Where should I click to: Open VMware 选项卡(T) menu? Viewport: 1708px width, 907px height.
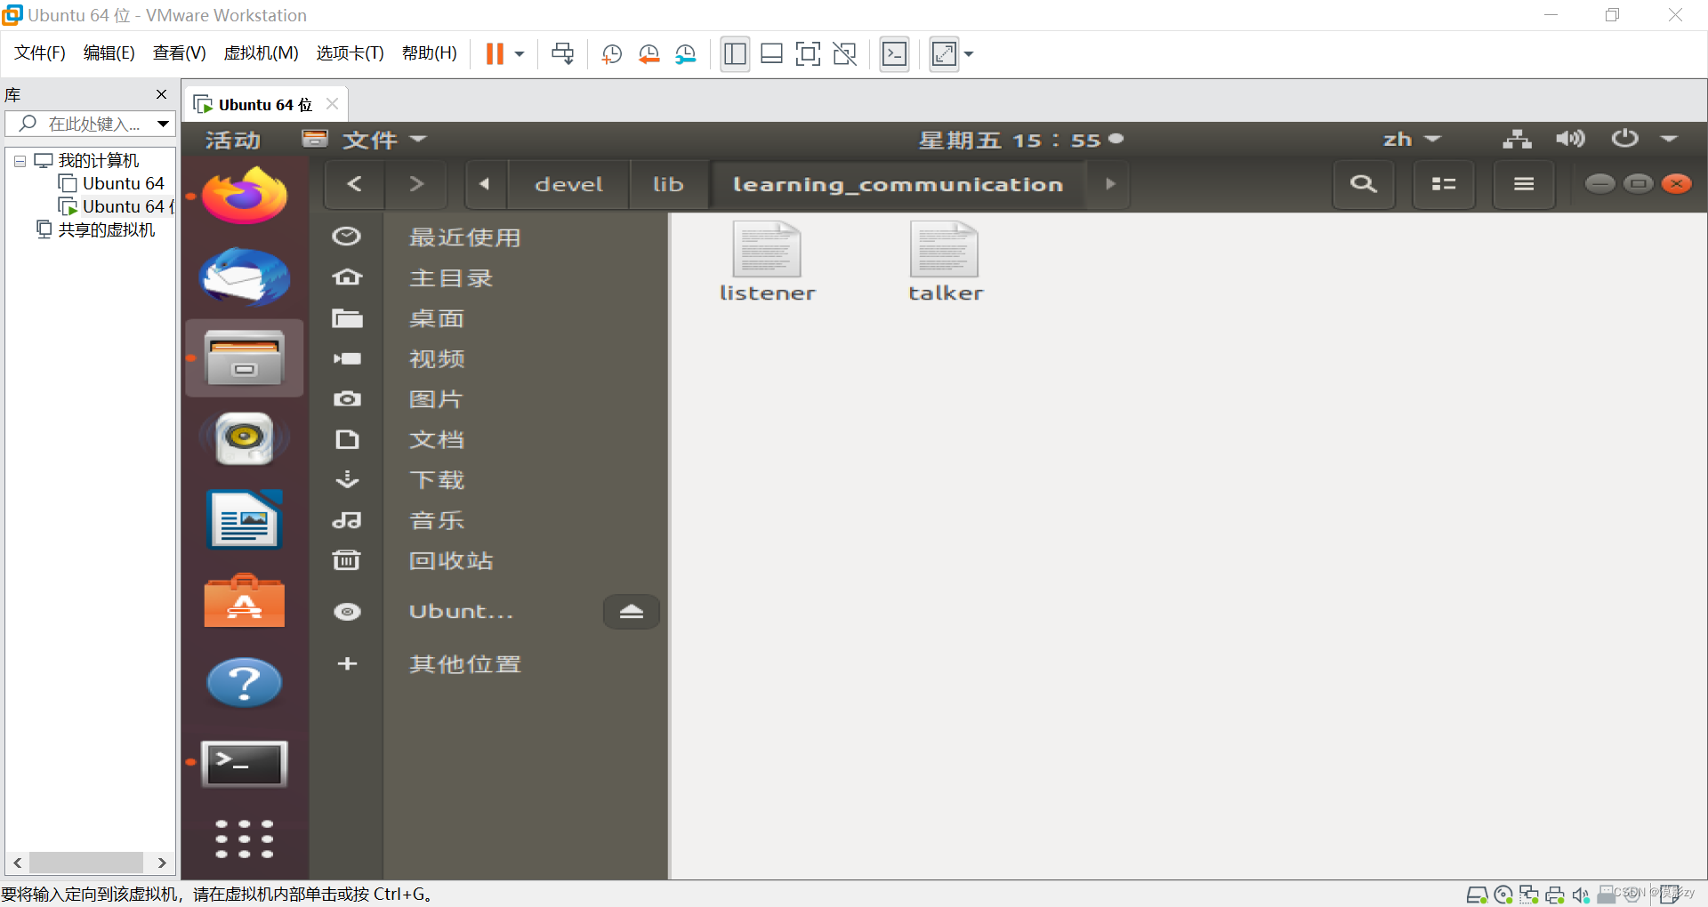(350, 53)
